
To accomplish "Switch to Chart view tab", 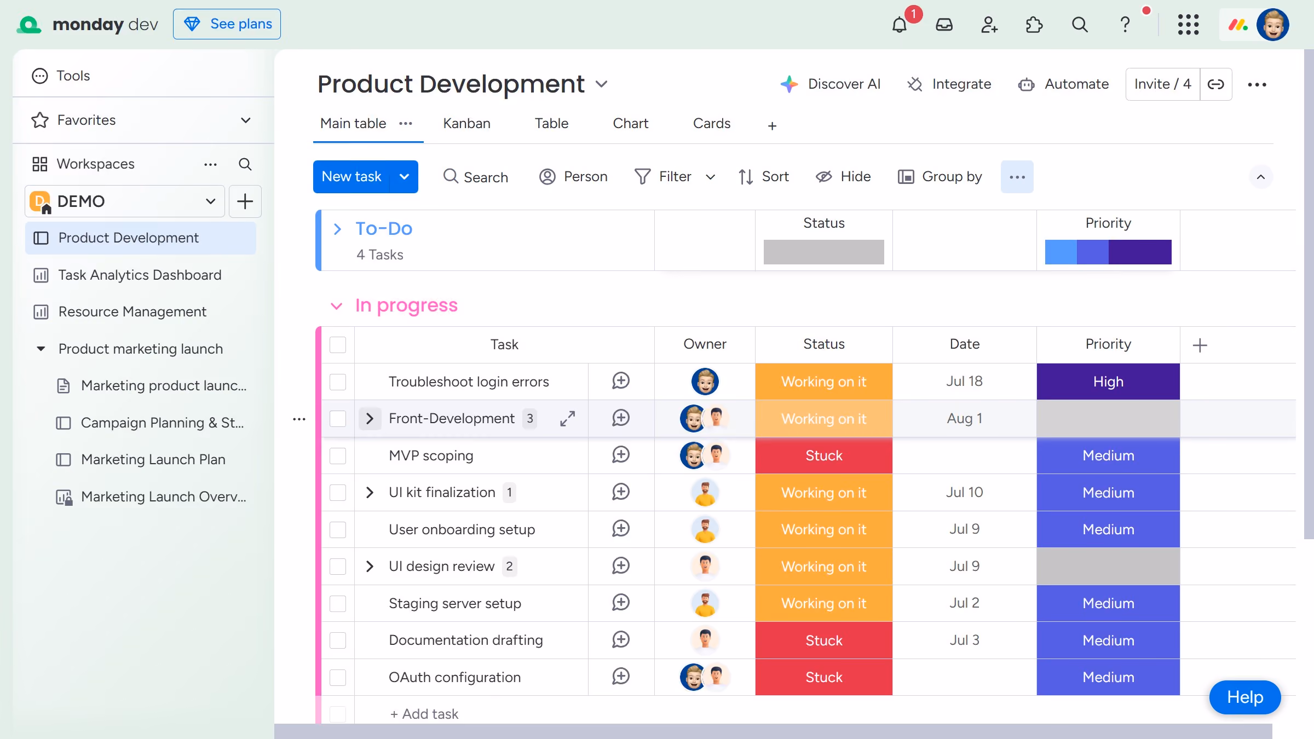I will pos(630,124).
